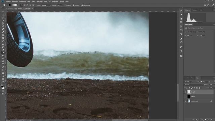Lock layer position

(x=194, y=88)
